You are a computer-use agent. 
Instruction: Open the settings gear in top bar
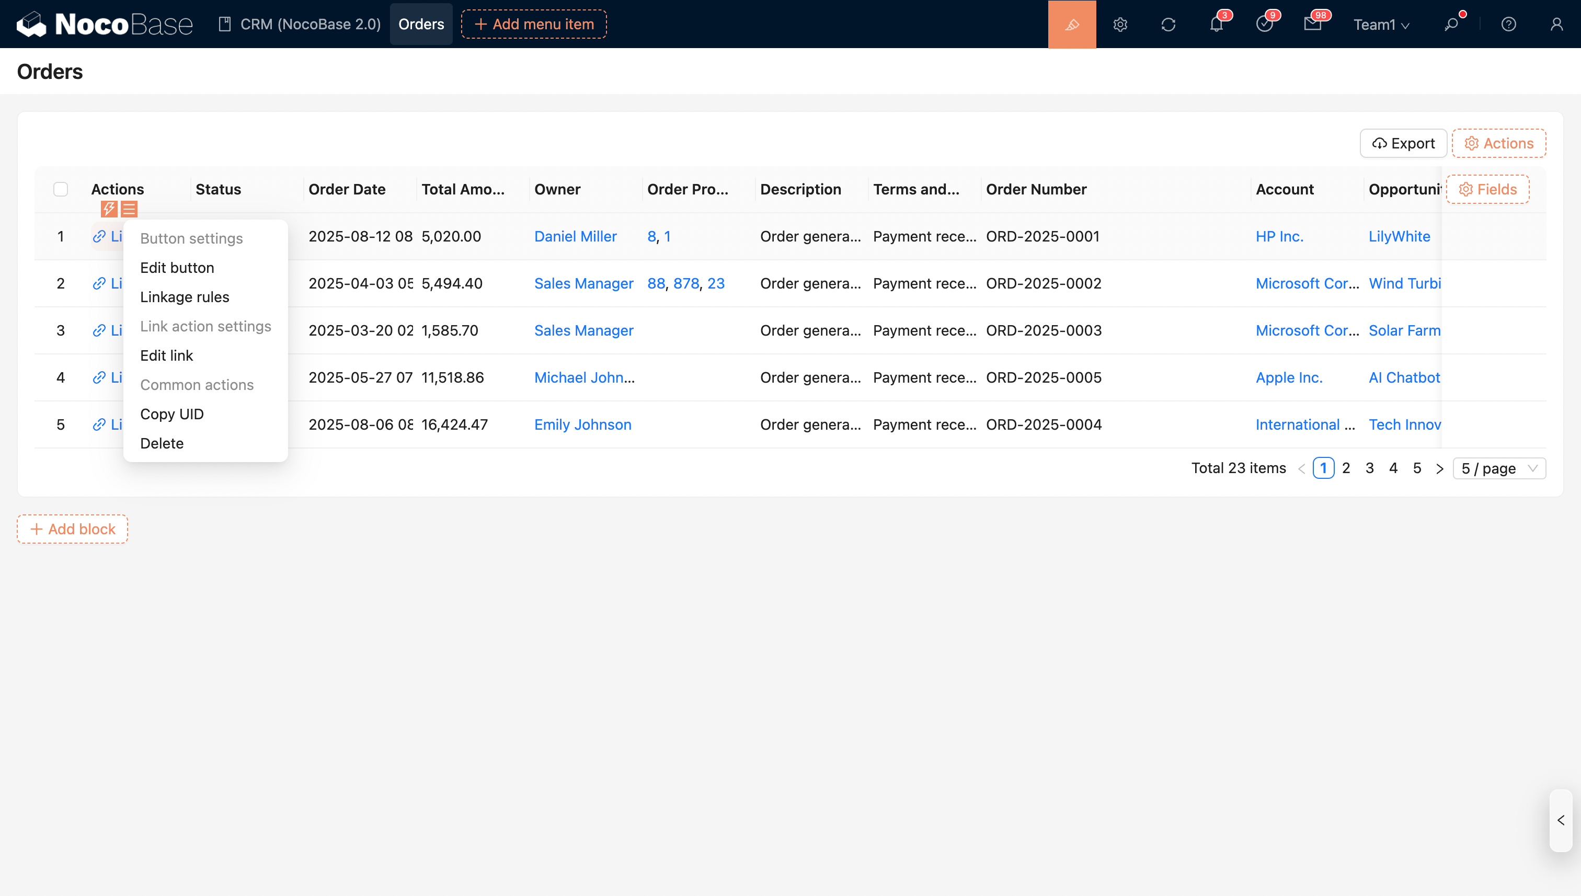point(1120,25)
